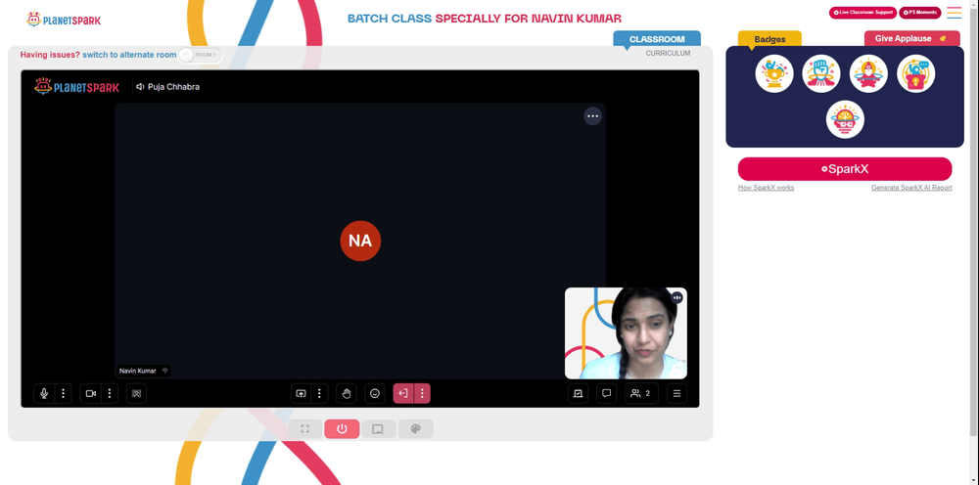Open the chat panel icon
Image resolution: width=979 pixels, height=485 pixels.
point(606,393)
